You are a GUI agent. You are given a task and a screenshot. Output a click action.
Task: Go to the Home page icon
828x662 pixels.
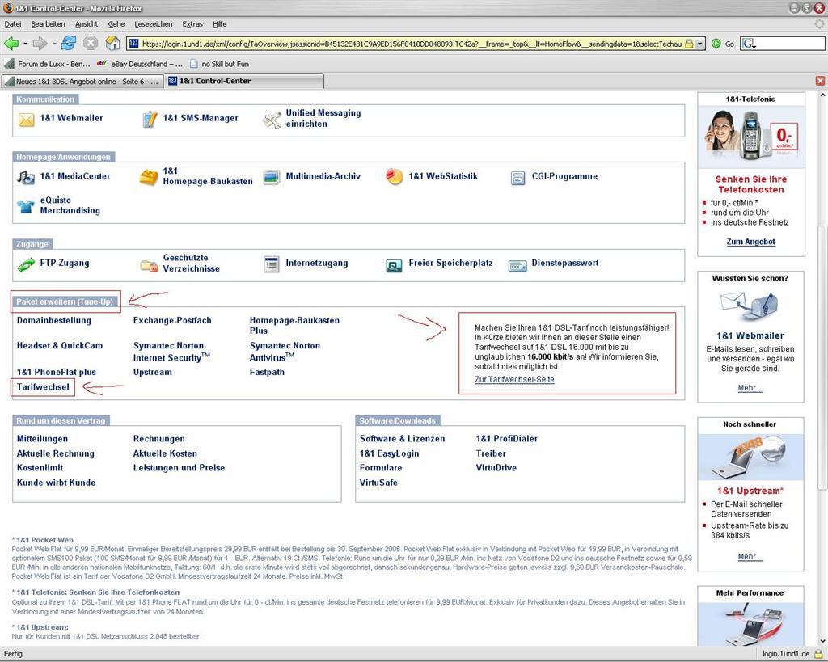pos(112,44)
